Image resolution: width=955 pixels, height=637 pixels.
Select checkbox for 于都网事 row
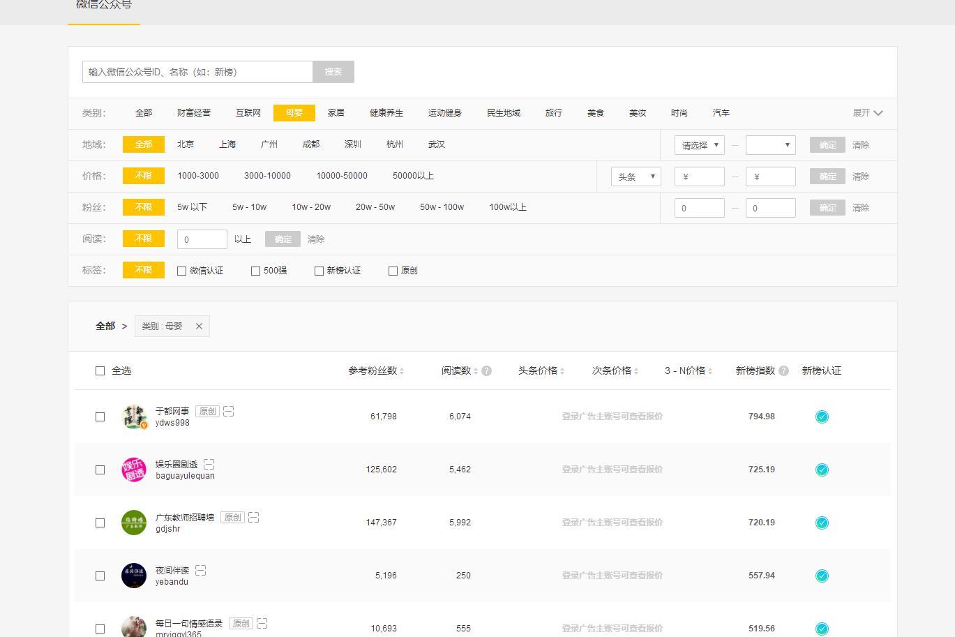click(100, 417)
